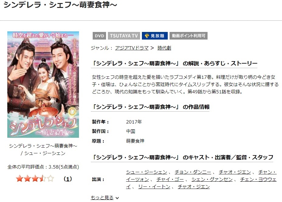Open the アジアTVドラマ genre link
The height and width of the screenshot is (202, 282).
point(132,48)
